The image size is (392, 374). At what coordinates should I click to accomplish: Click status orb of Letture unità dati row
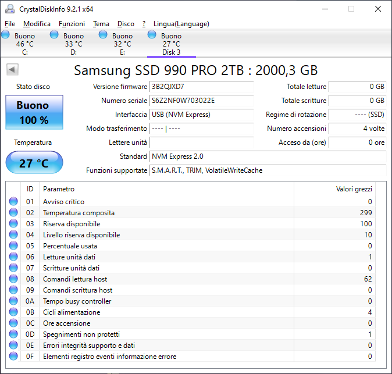click(x=13, y=257)
